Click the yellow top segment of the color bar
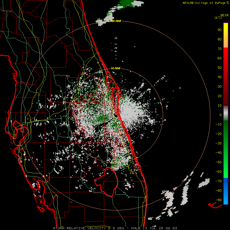This screenshot has height=230, width=230. pos(226,35)
